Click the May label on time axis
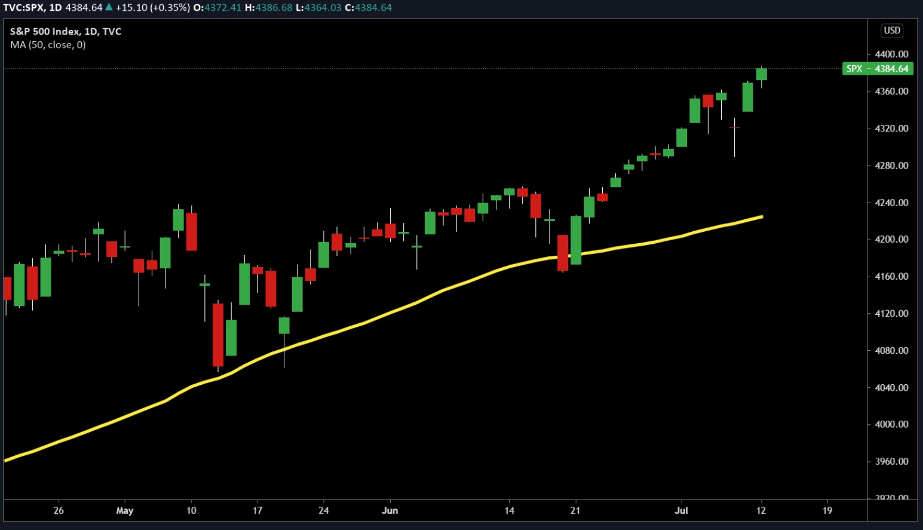The image size is (923, 530). 125,510
